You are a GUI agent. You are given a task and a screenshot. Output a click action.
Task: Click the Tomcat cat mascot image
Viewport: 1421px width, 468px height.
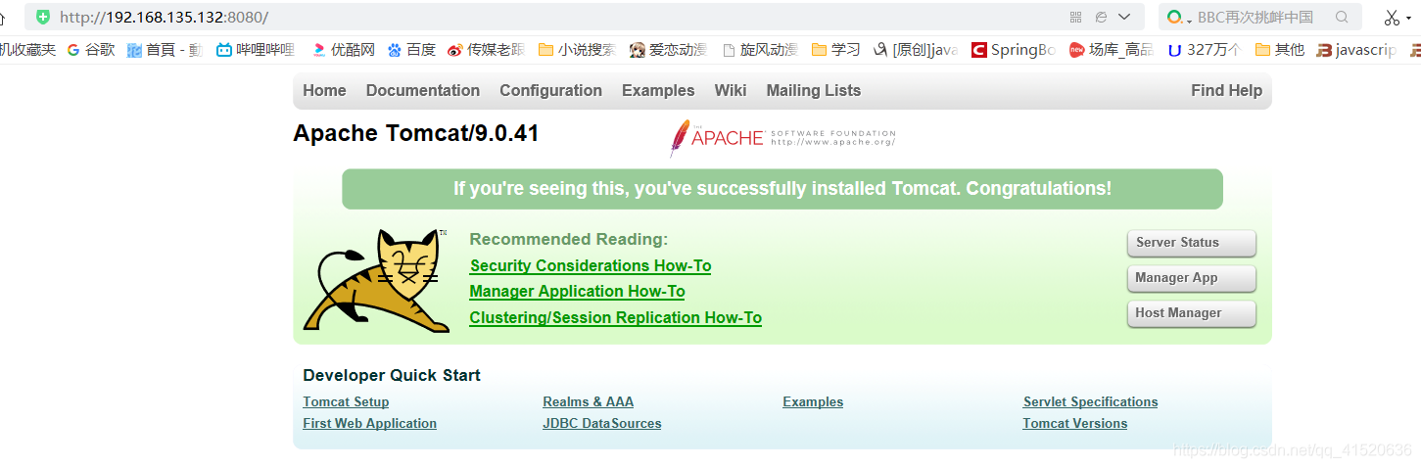pyautogui.click(x=376, y=280)
